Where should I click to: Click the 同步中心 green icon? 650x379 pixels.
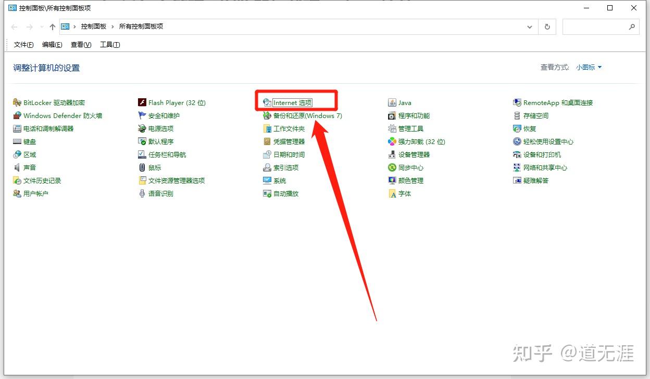click(392, 168)
